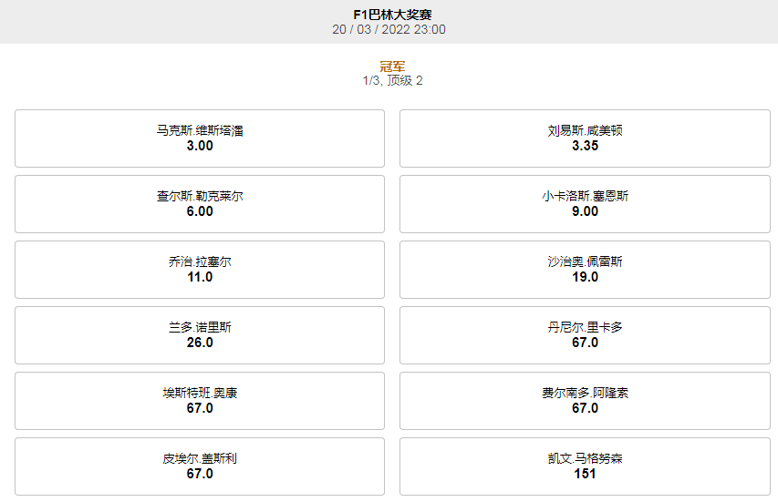Click the 3.35 odds price
Viewport: 778px width, 502px height.
coord(585,146)
